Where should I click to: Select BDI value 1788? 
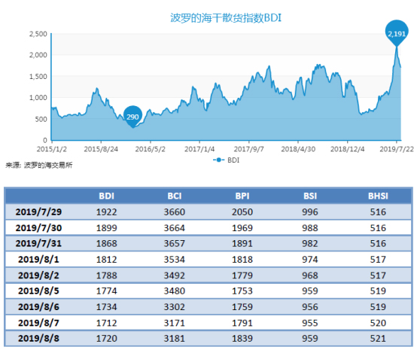[x=106, y=275]
